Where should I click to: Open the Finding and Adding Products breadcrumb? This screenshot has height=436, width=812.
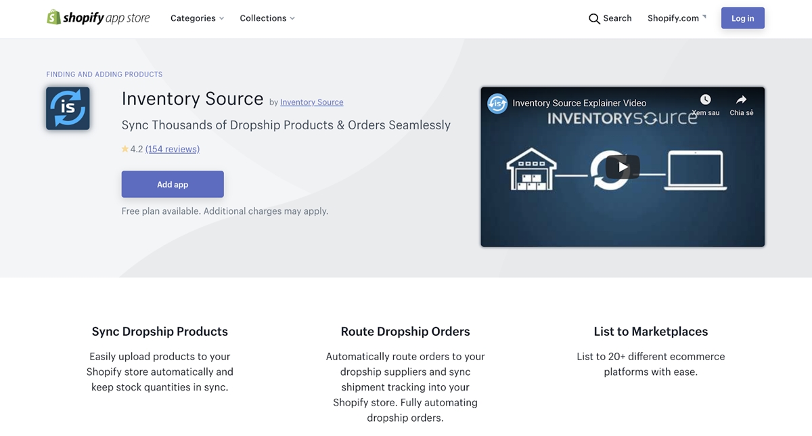pos(104,74)
